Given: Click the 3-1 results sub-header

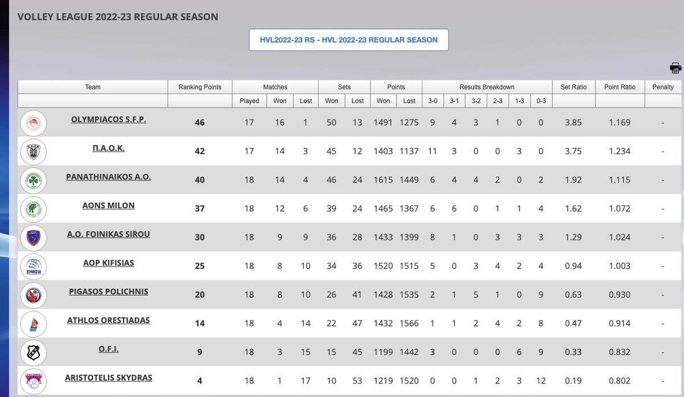Looking at the screenshot, I should [x=454, y=101].
